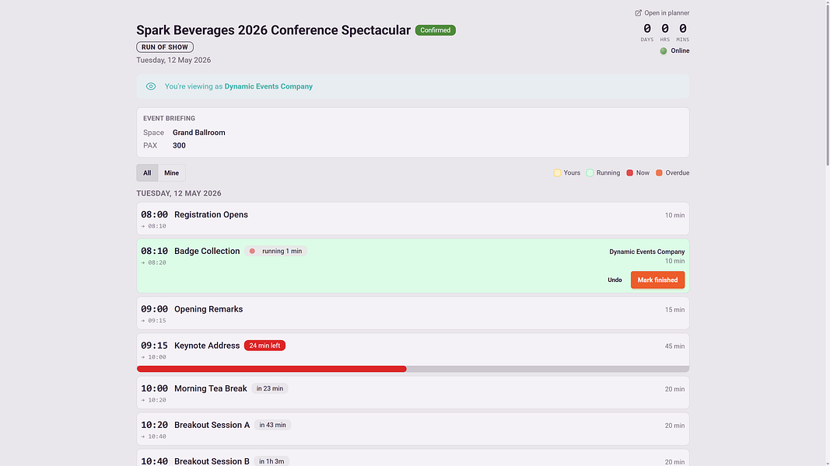Click the red dot in running 1 min badge
The image size is (830, 466).
click(252, 251)
